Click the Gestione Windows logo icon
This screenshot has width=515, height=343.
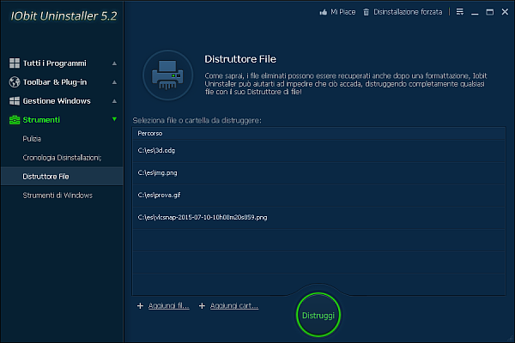(15, 101)
